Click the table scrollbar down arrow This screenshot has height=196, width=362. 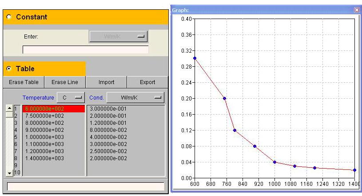pyautogui.click(x=9, y=173)
